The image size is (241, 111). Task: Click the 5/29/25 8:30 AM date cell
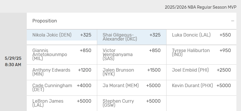(x=13, y=62)
